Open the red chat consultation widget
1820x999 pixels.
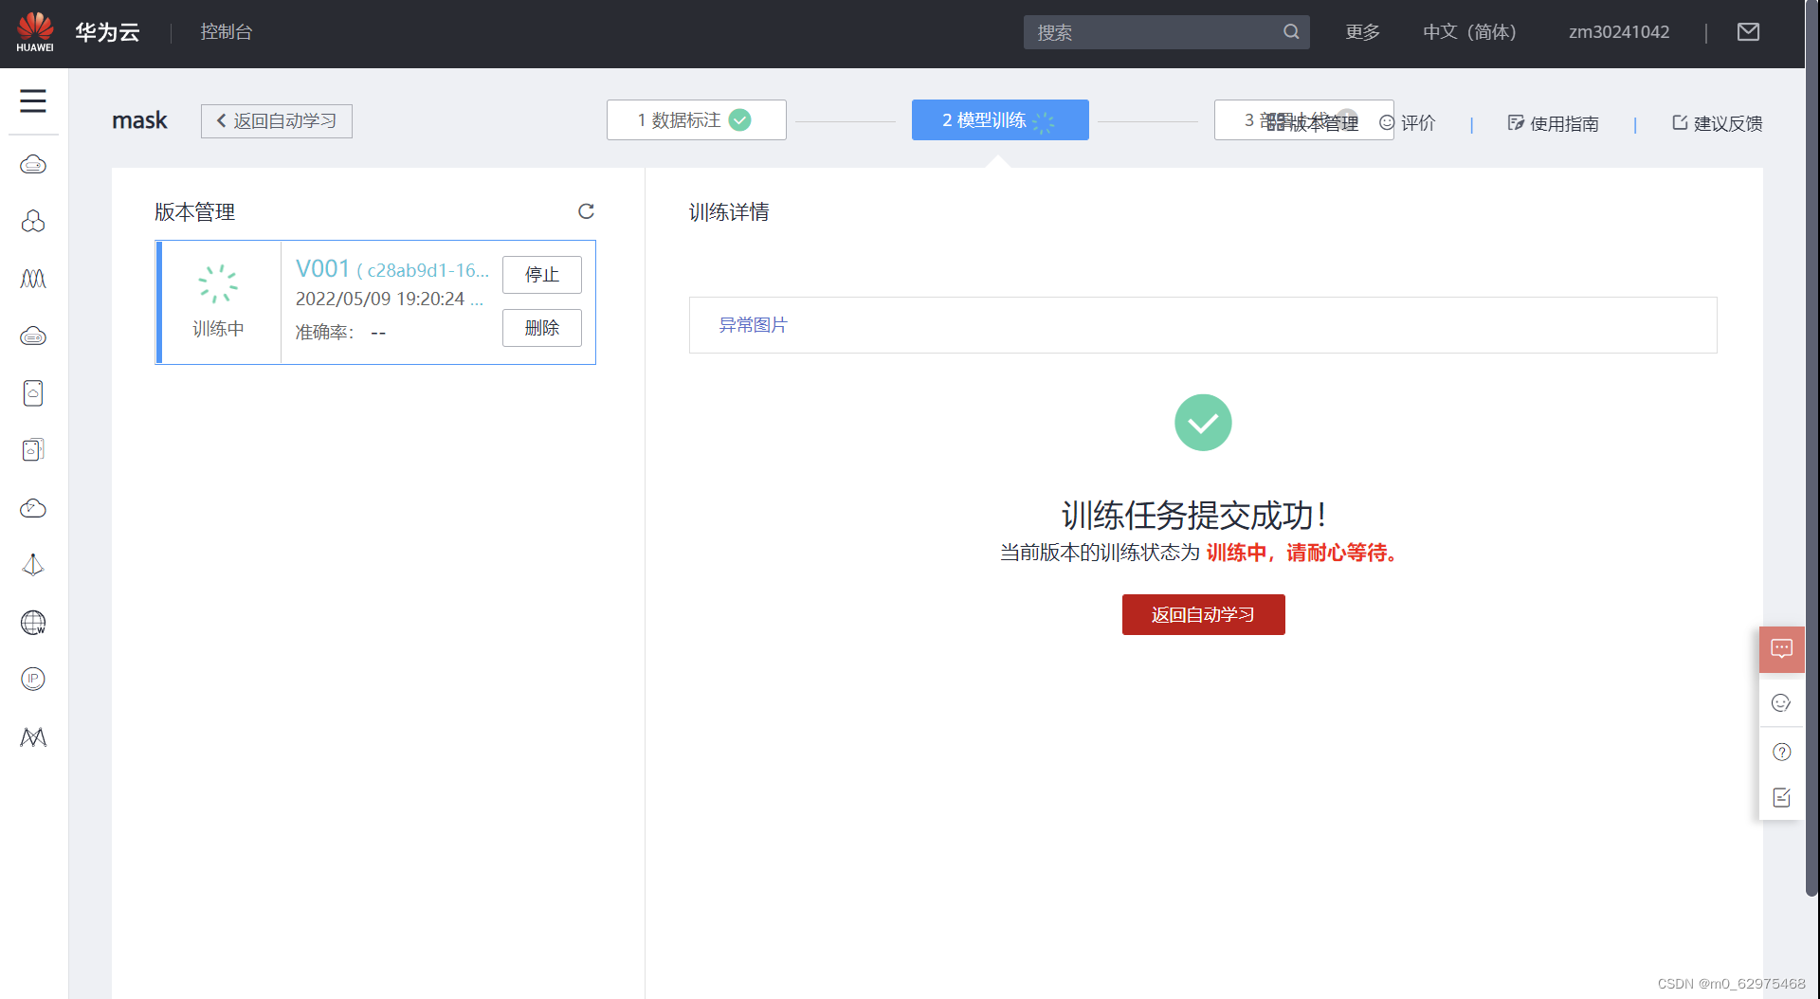point(1782,649)
